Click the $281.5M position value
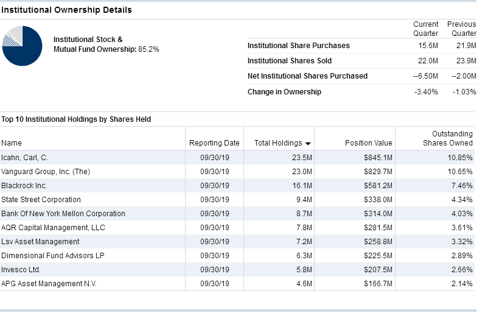 [378, 228]
